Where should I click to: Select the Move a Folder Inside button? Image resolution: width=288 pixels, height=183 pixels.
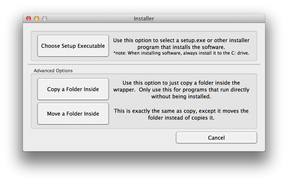73,114
